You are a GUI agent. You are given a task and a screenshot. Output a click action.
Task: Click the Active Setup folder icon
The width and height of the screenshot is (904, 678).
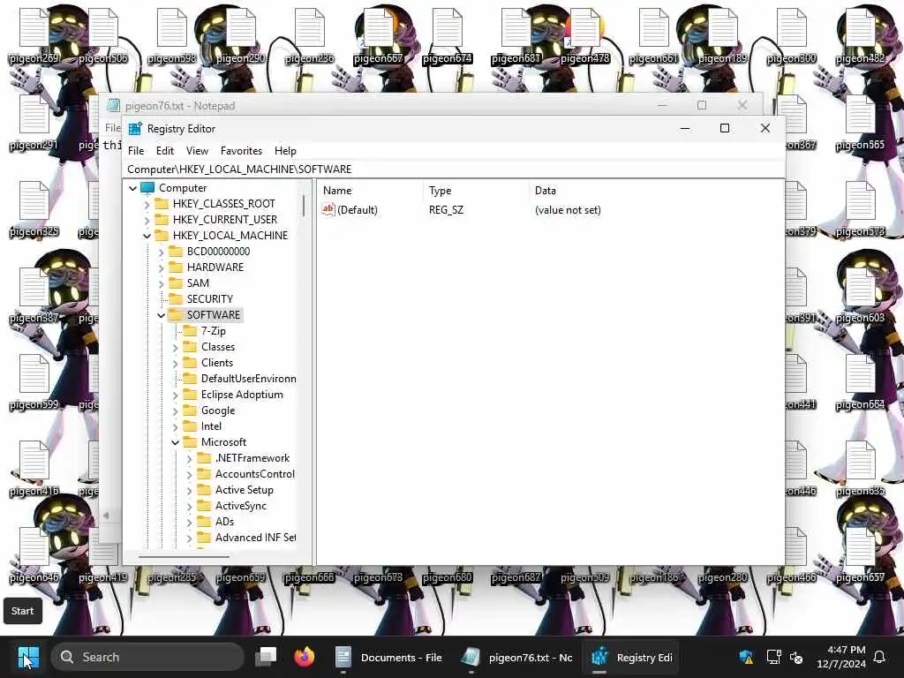tap(204, 490)
